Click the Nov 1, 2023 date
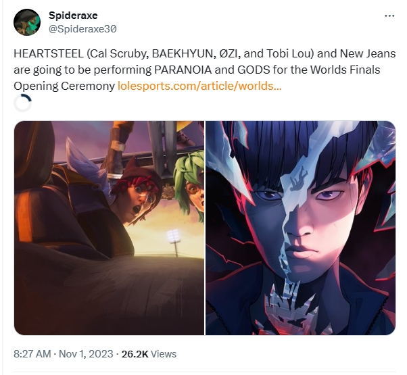407x375 pixels. tap(86, 354)
